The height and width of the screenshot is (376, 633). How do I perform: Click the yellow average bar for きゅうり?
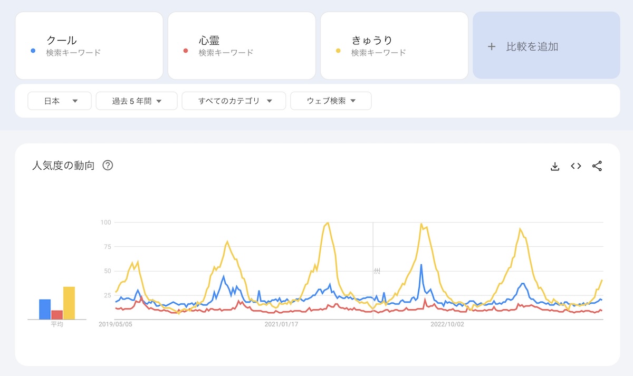[x=69, y=303]
